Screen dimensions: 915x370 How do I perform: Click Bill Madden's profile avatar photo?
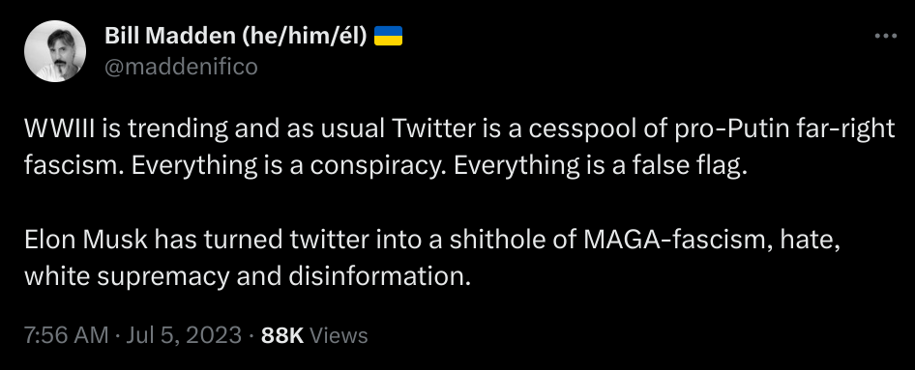coord(55,51)
